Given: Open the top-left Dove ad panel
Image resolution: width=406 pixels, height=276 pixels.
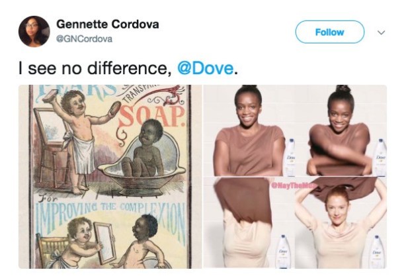Looking at the screenshot, I should [250, 130].
